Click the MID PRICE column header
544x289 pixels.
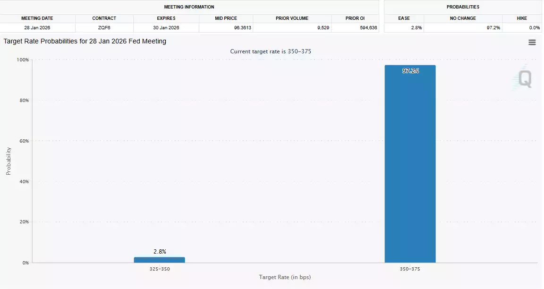226,18
